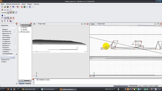Image resolution: width=162 pixels, height=91 pixels.
Task: Open Опции вида in the 3D viewport
Action: coord(42,24)
